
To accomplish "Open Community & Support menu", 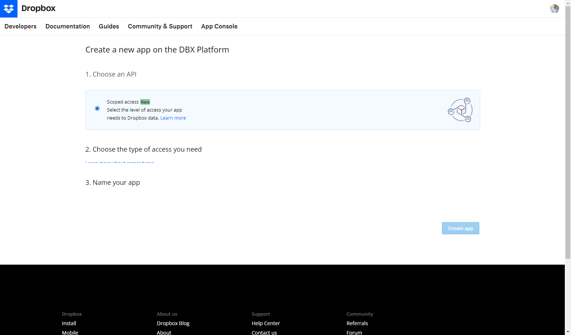I will click(160, 26).
